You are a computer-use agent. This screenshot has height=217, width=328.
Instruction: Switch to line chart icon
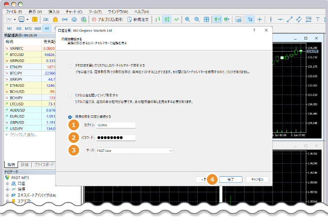click(x=176, y=20)
